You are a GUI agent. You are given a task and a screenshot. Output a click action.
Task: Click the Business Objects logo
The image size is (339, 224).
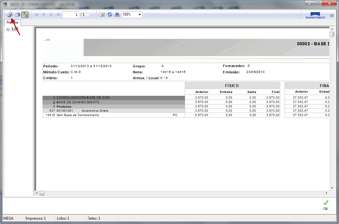click(315, 15)
